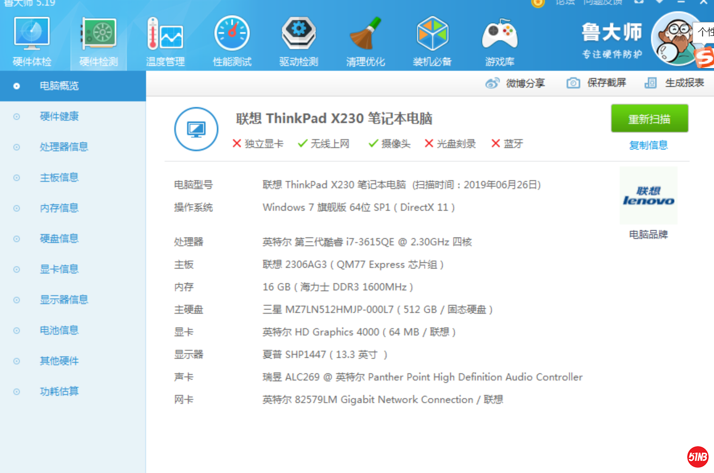Switch to 硬盘信息 sidebar item
Image resolution: width=714 pixels, height=473 pixels.
tap(59, 239)
